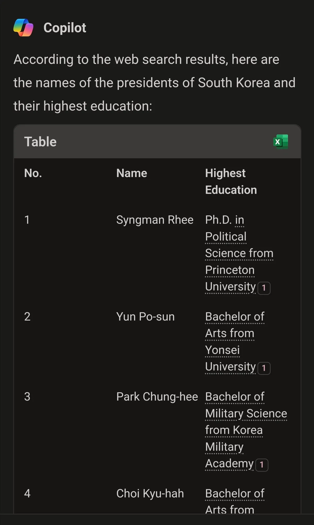Open Choi Kyu-hah's Bachelor of Arts link

click(234, 494)
